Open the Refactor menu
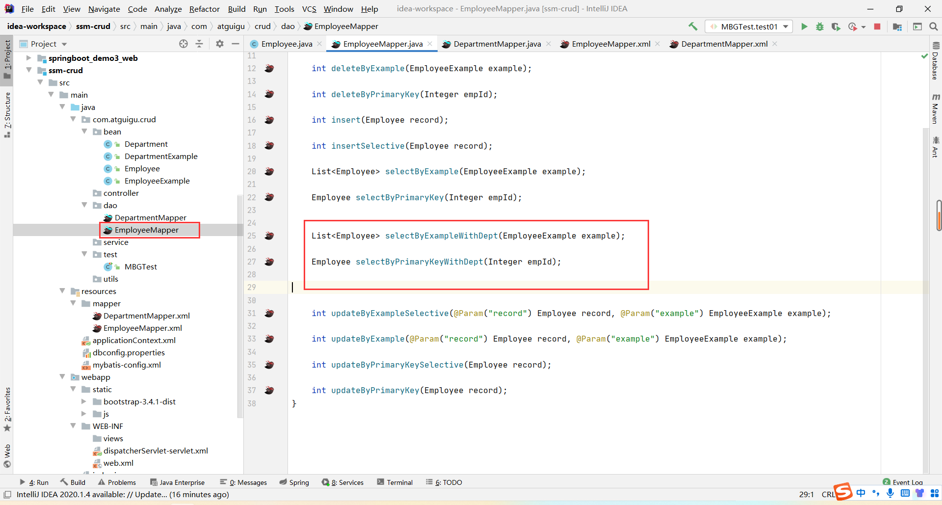The height and width of the screenshot is (505, 942). [204, 9]
